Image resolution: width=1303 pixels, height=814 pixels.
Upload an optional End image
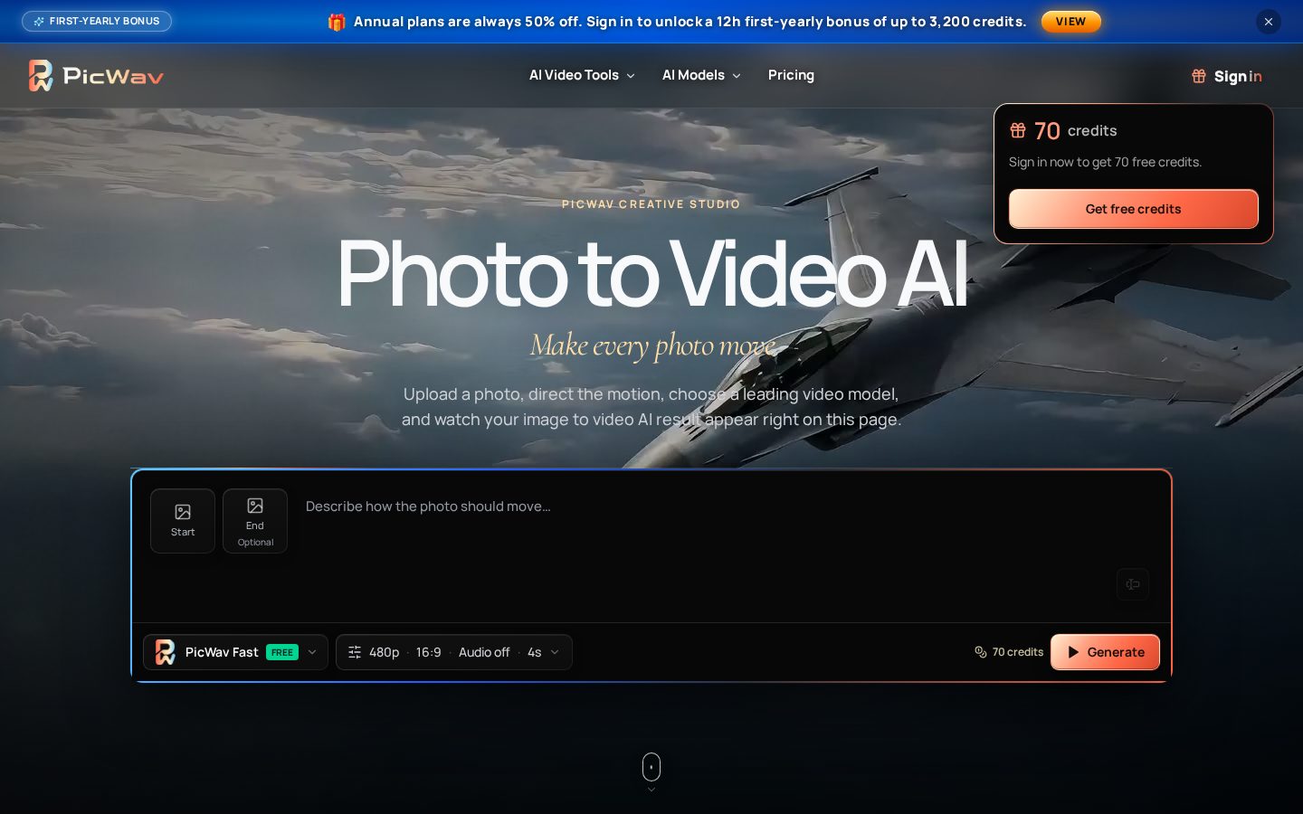[x=255, y=521]
